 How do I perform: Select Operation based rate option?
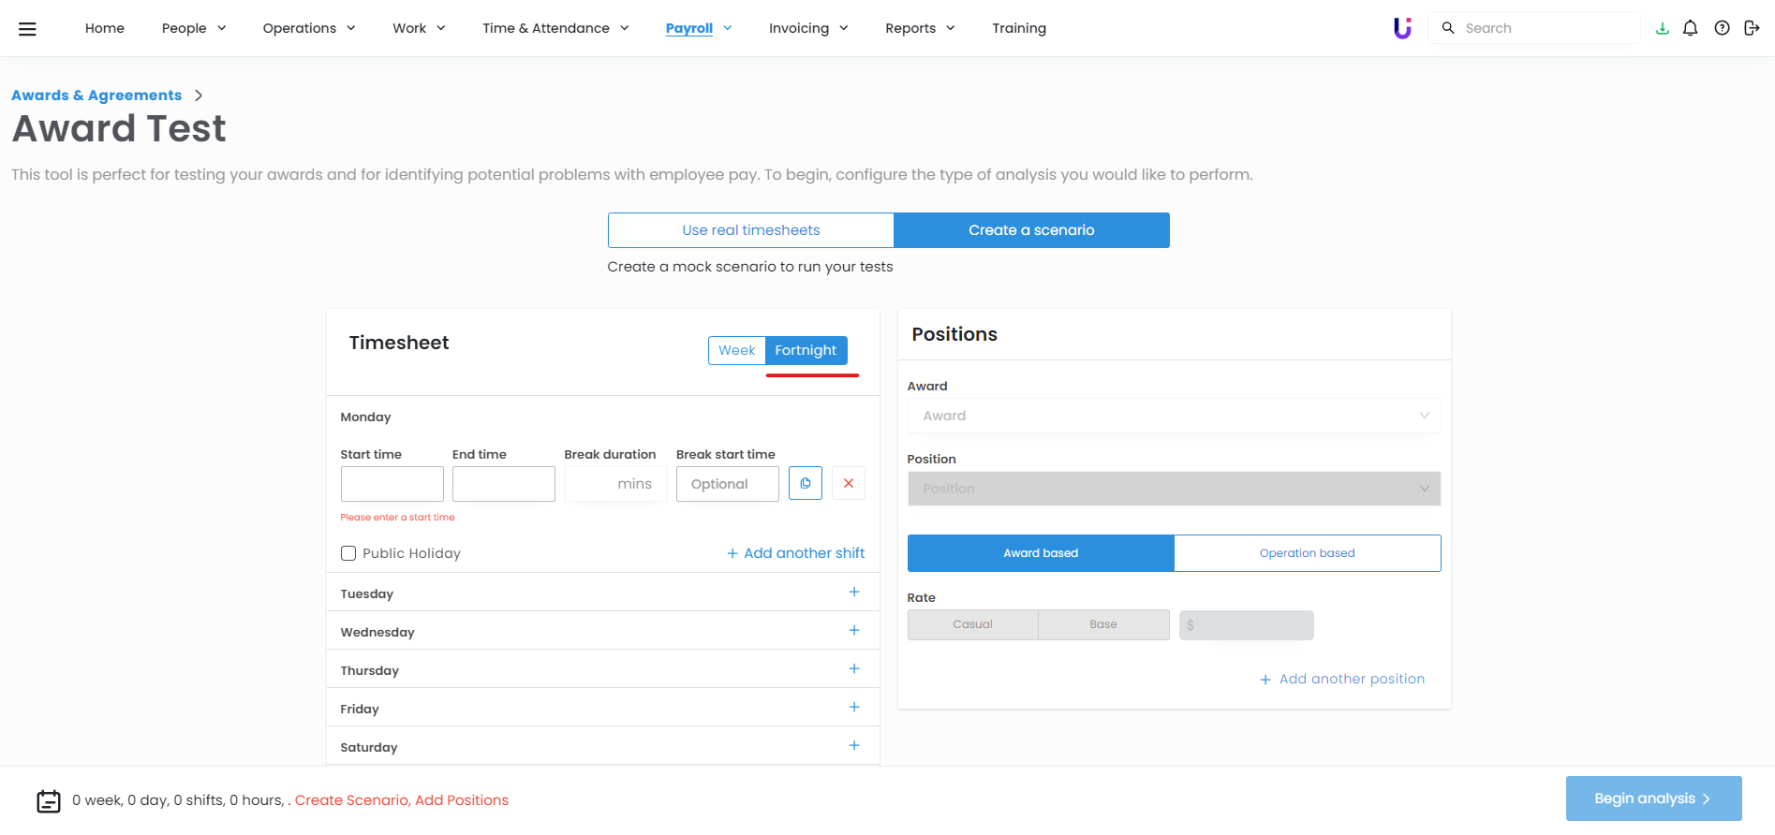(x=1307, y=553)
